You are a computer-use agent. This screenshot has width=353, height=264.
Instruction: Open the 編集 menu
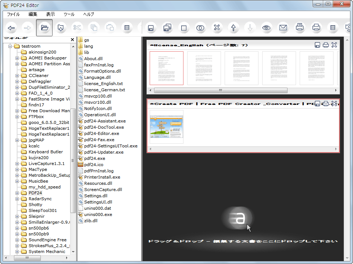click(x=33, y=14)
